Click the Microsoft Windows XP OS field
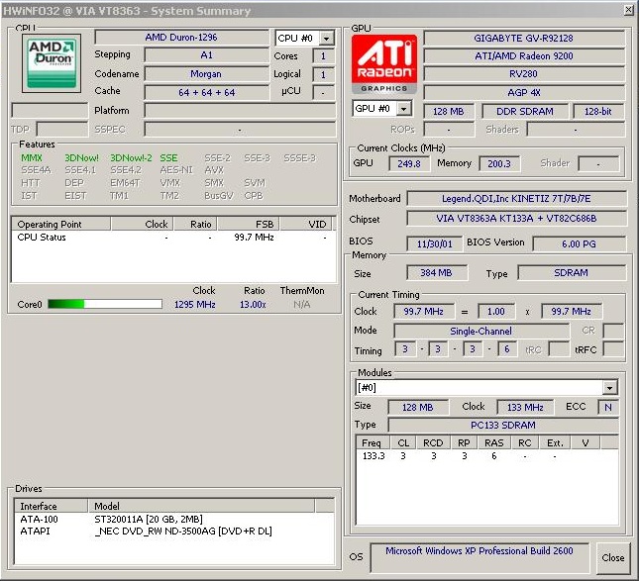The width and height of the screenshot is (639, 581). click(479, 550)
